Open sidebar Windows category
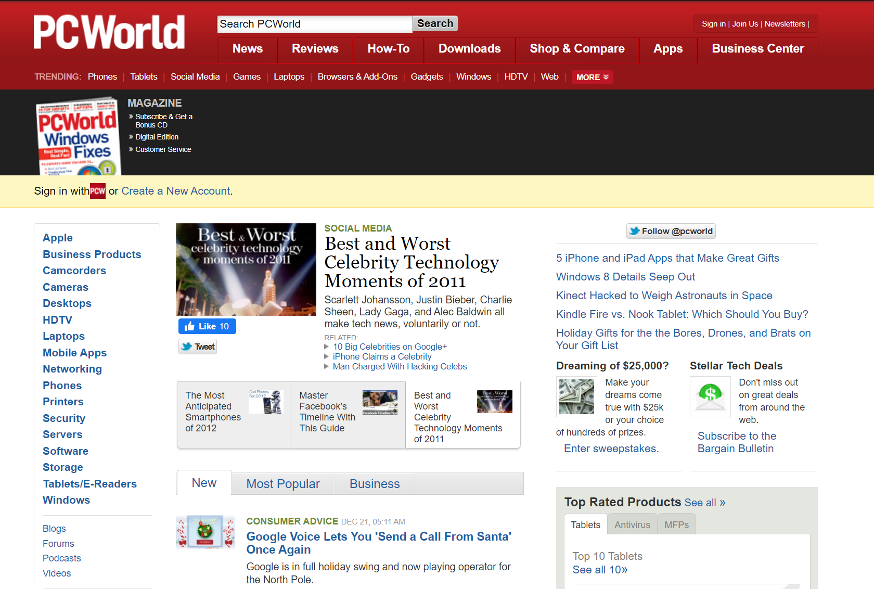 click(66, 500)
